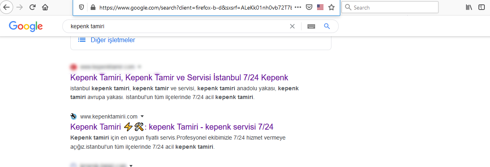Click the padlock site security icon
The width and height of the screenshot is (490, 167).
coord(93,7)
